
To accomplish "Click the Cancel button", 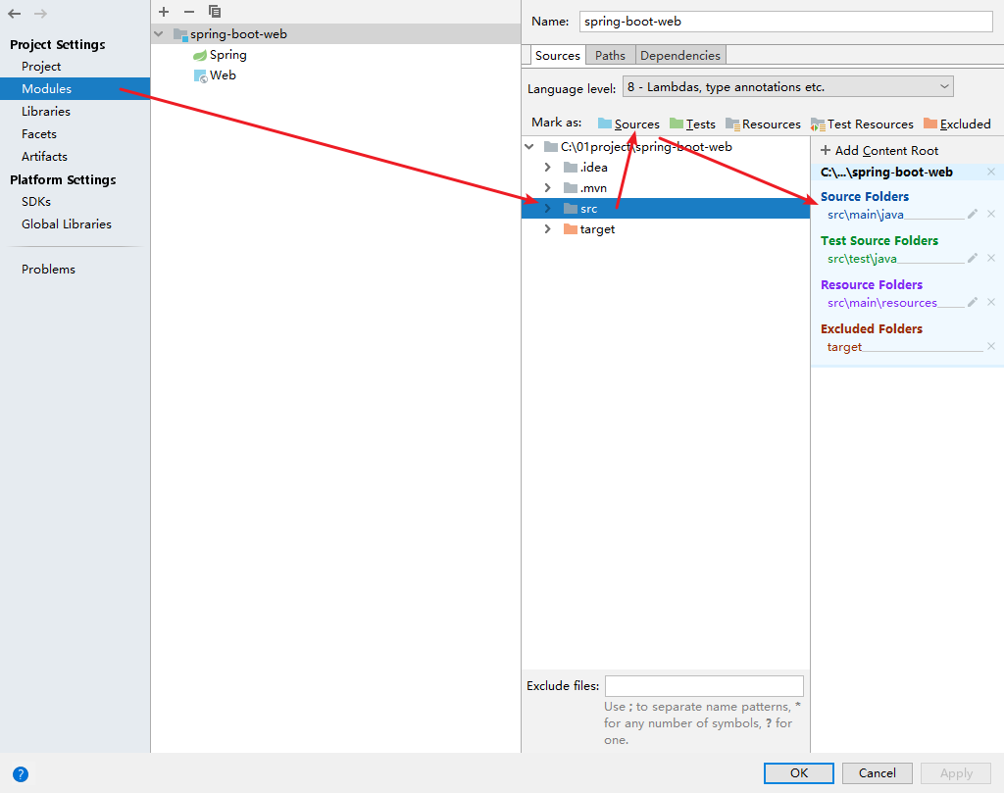I will (x=878, y=773).
